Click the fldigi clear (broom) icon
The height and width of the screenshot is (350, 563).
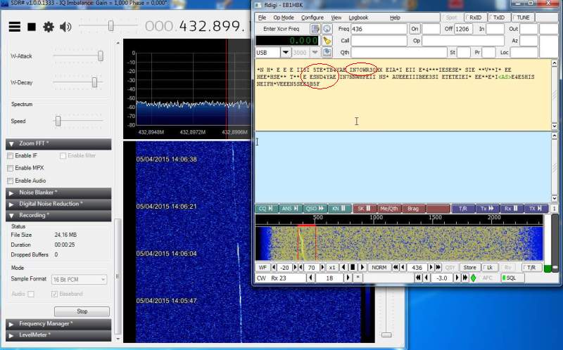(327, 41)
